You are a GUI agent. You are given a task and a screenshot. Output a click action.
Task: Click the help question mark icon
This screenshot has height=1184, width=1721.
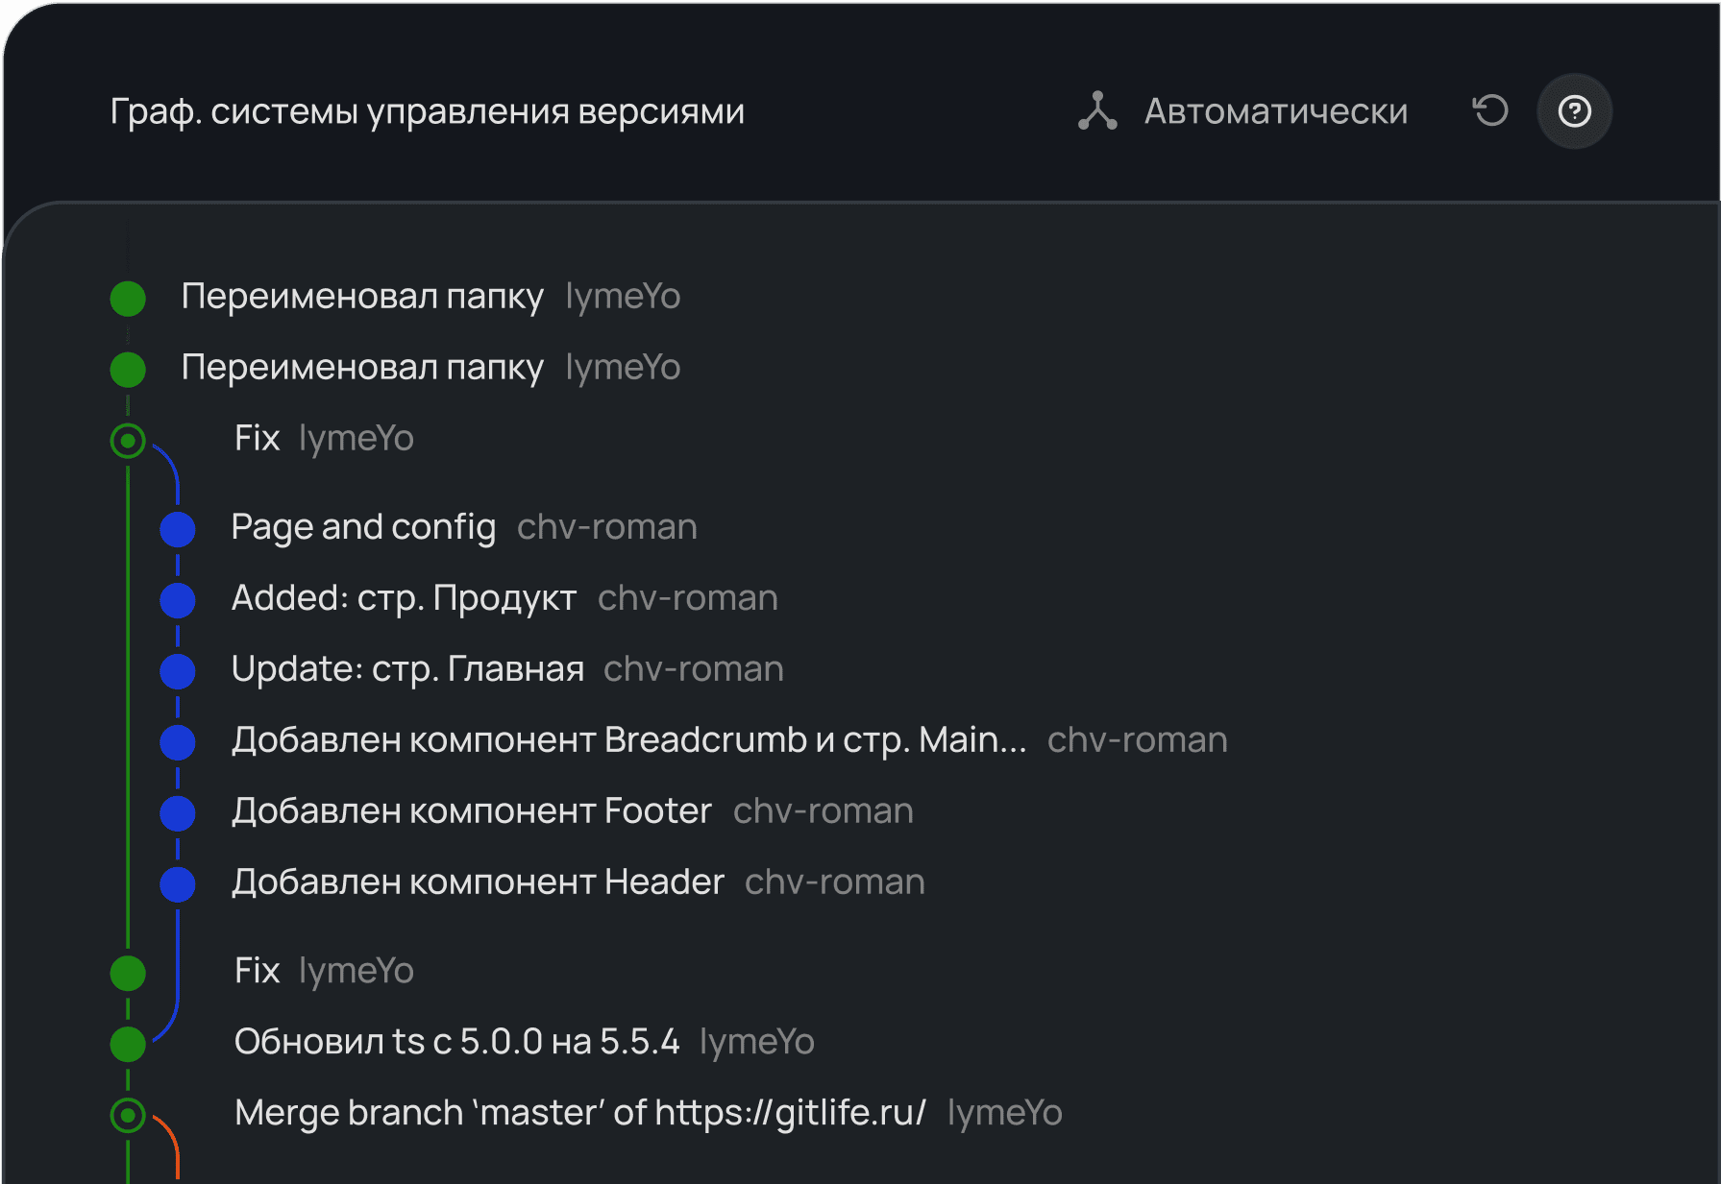[1574, 111]
